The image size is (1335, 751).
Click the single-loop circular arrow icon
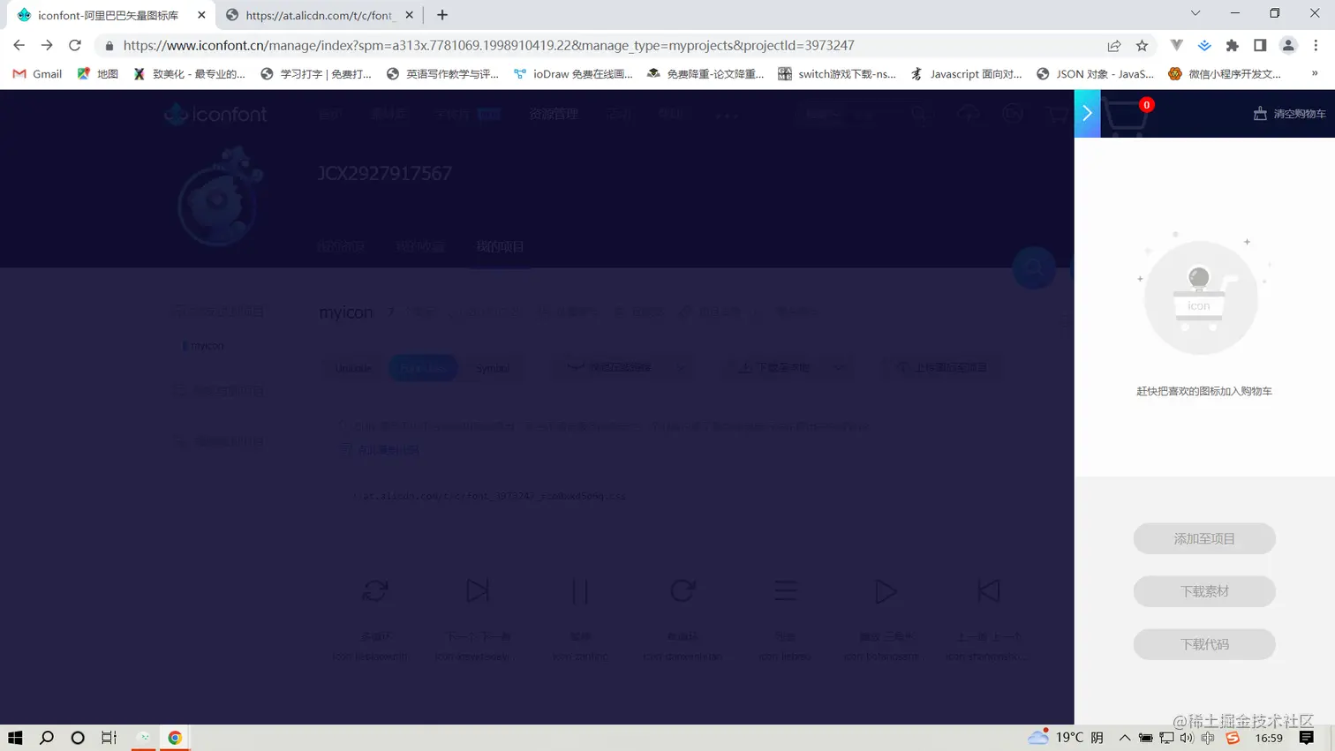[683, 590]
